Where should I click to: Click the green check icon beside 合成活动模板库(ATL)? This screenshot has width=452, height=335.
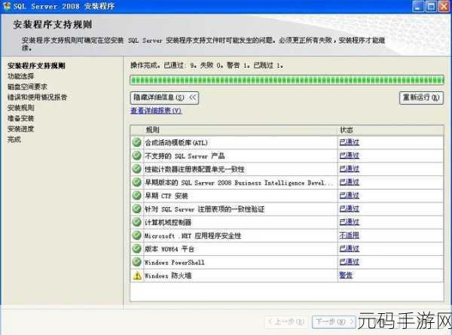tap(136, 142)
